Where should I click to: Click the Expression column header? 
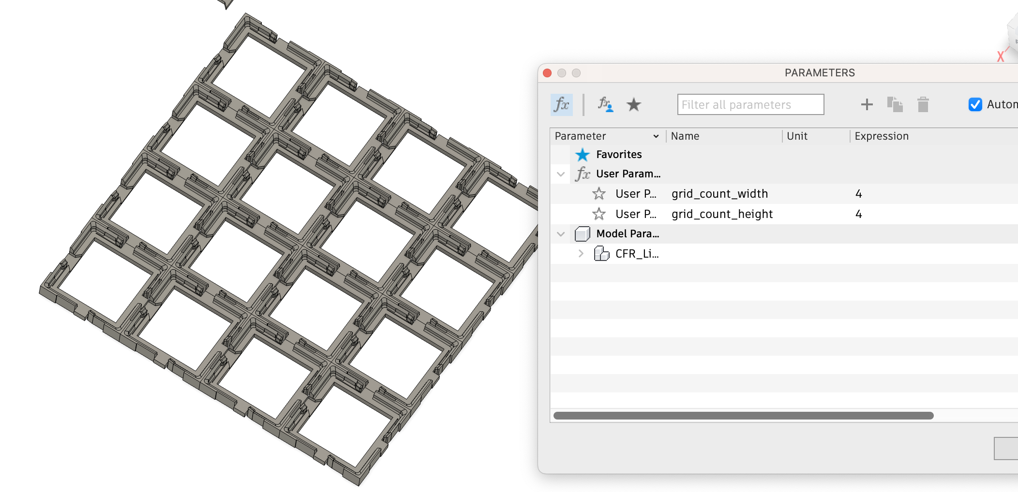(882, 136)
